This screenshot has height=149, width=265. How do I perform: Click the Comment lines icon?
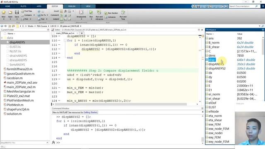pyautogui.click(x=62, y=15)
